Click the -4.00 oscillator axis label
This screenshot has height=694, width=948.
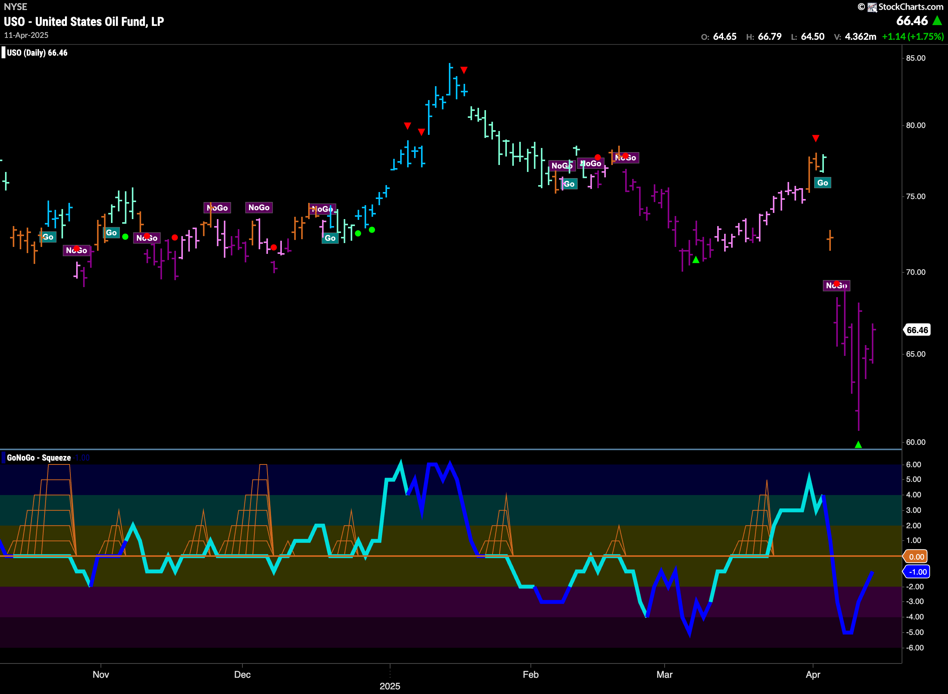click(x=915, y=617)
